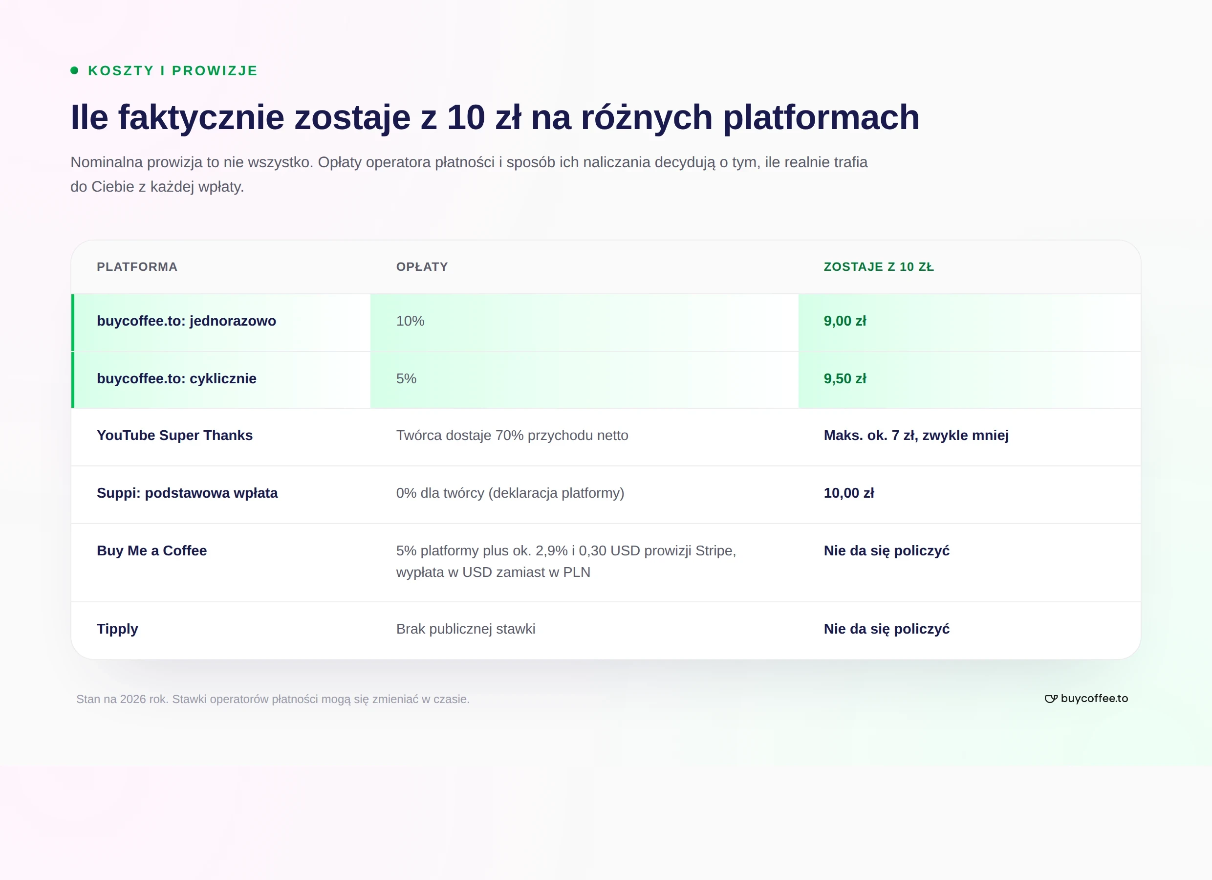Click 'Brak publicznej stawki'

tap(465, 629)
